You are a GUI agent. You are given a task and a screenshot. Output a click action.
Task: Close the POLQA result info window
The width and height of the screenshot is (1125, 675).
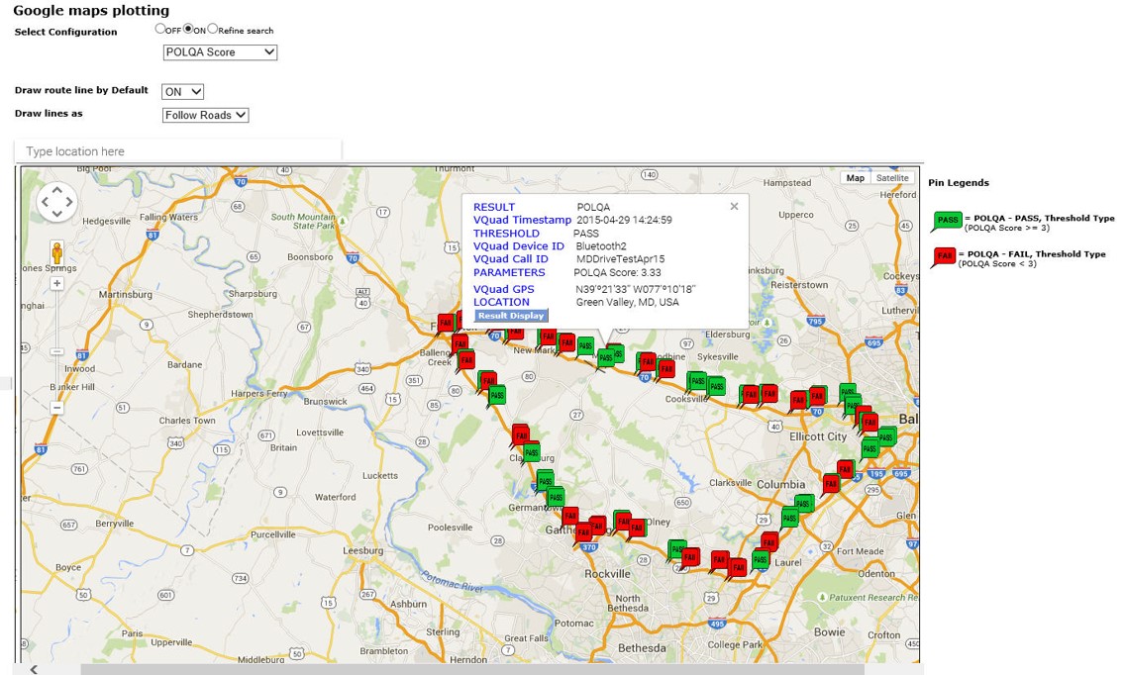tap(734, 207)
